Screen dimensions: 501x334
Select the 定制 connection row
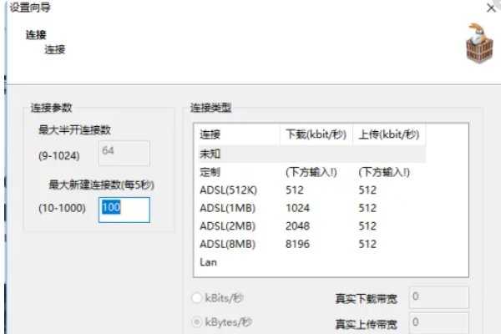[311, 172]
